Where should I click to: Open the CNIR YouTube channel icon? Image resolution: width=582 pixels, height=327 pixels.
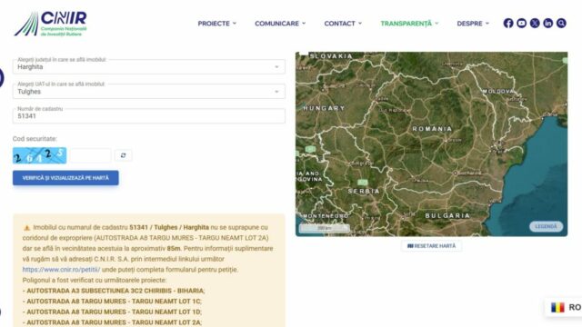coord(521,24)
